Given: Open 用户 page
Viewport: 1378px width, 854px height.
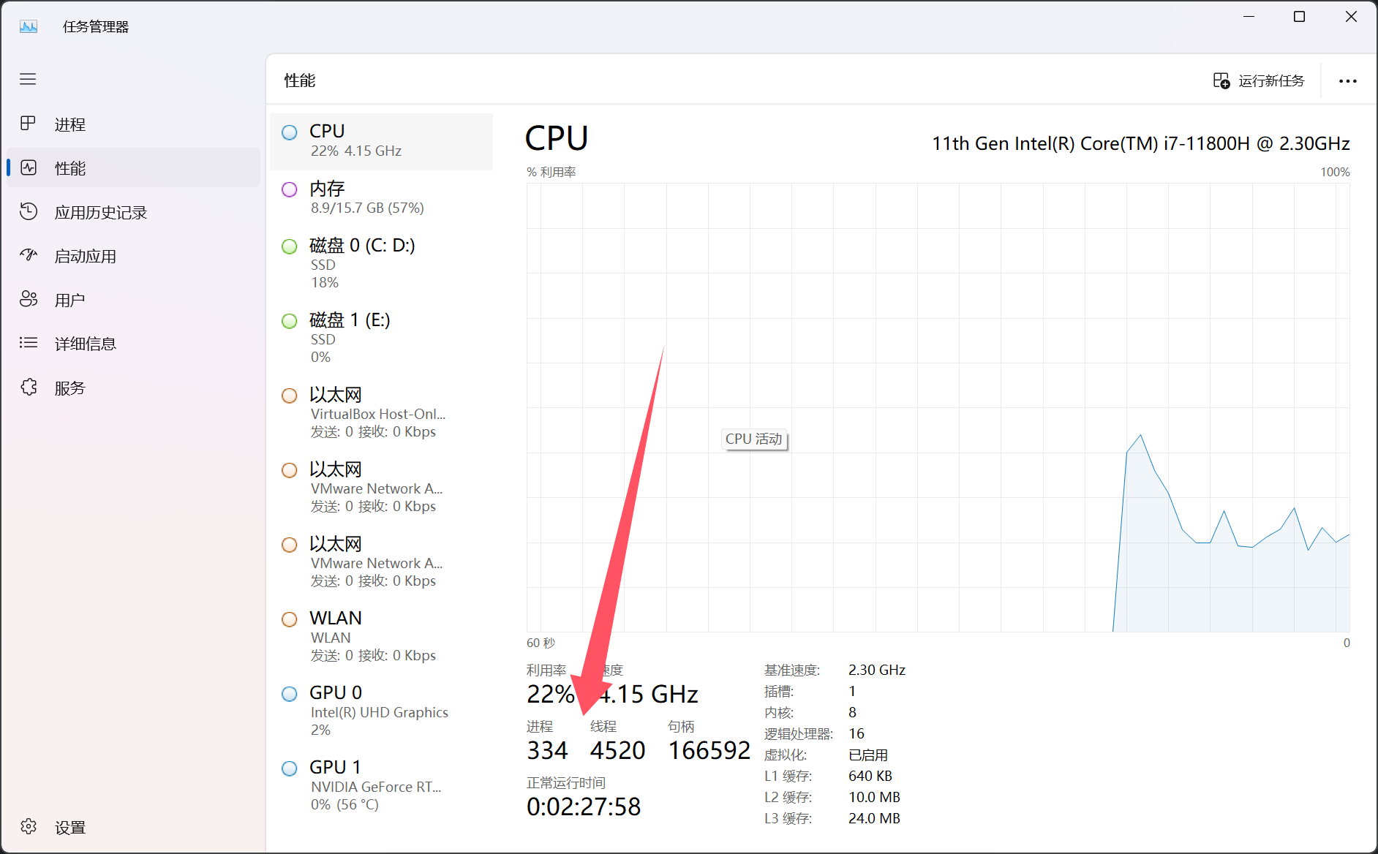Looking at the screenshot, I should click(x=132, y=300).
